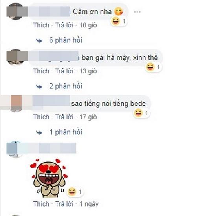Click the laughing reaction on the "Cảm ơn nha" comment
220x216 pixels.
tap(115, 21)
